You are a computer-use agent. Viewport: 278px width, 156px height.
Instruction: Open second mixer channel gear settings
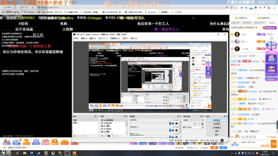[177, 130]
